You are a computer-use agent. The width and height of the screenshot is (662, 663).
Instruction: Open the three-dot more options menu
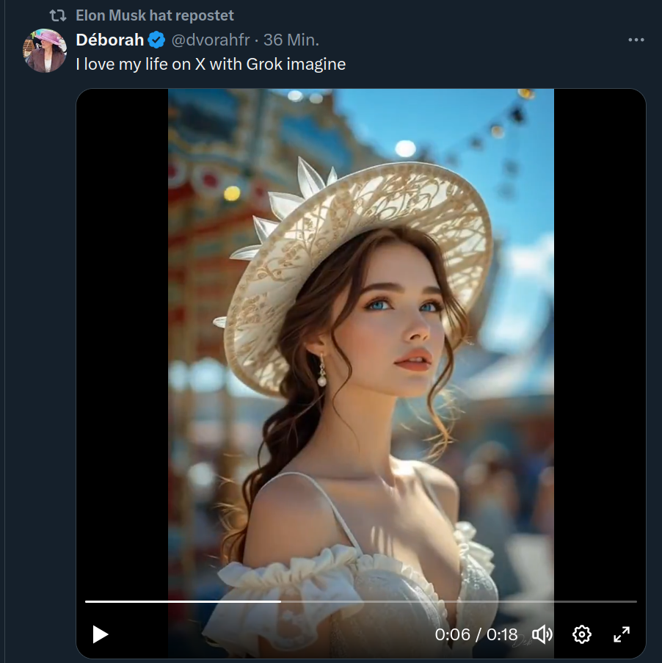point(636,40)
